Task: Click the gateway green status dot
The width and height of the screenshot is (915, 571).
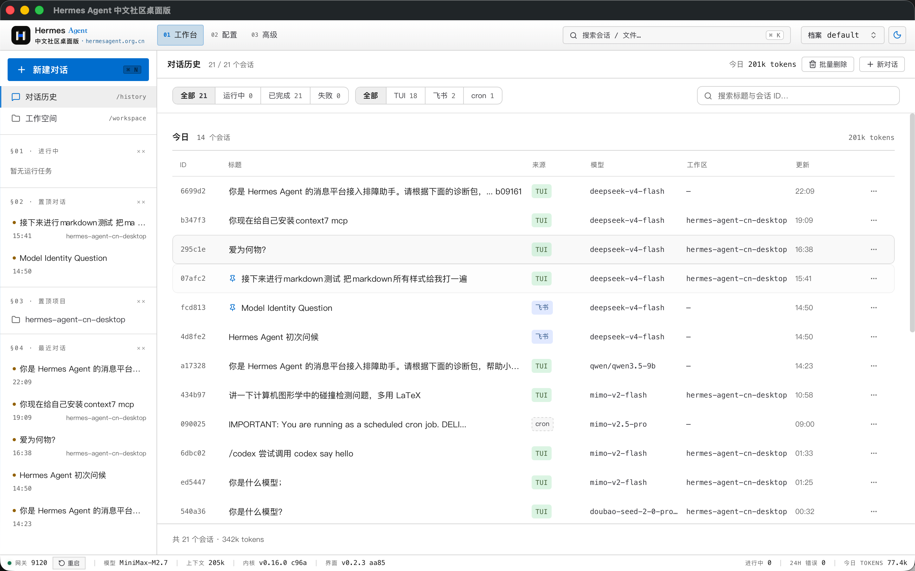Action: [10, 563]
